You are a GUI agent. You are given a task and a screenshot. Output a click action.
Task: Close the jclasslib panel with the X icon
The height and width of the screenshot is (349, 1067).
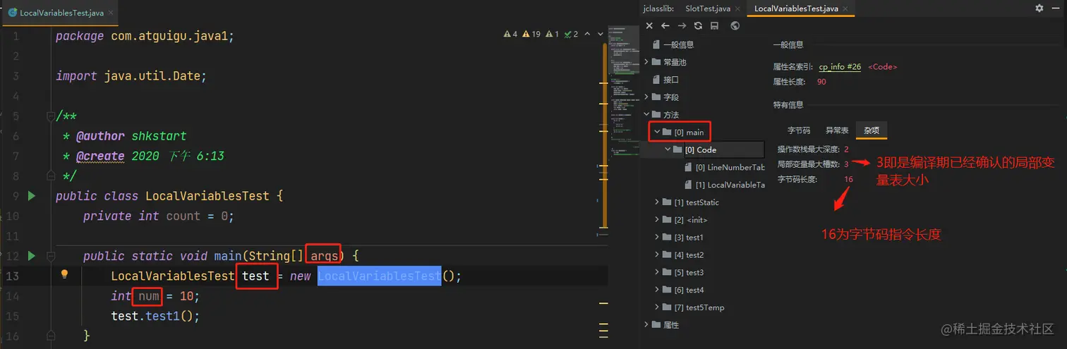(649, 26)
